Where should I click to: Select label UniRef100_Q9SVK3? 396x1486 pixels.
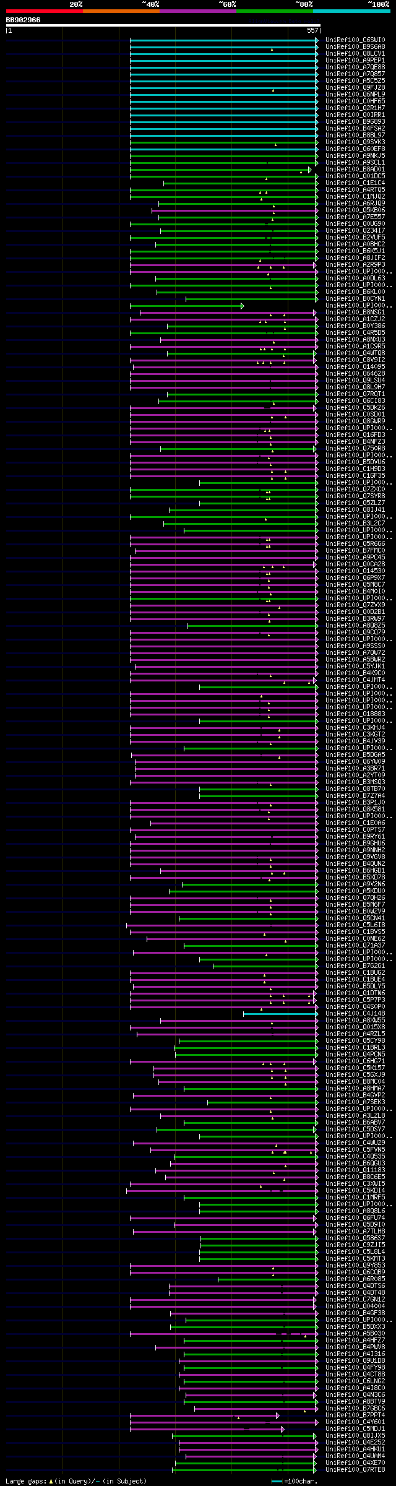point(355,142)
